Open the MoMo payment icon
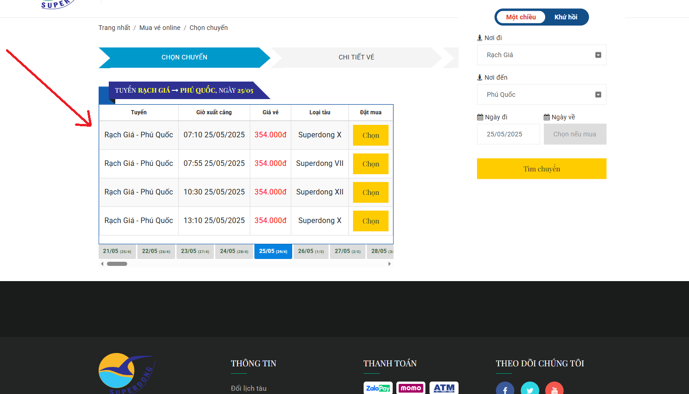 (x=411, y=388)
